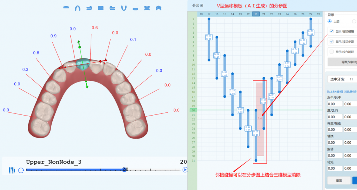Select the upper-arch occlusal view icon (∩ shape)
Image resolution: width=357 pixels, height=190 pixels.
pos(77,8)
